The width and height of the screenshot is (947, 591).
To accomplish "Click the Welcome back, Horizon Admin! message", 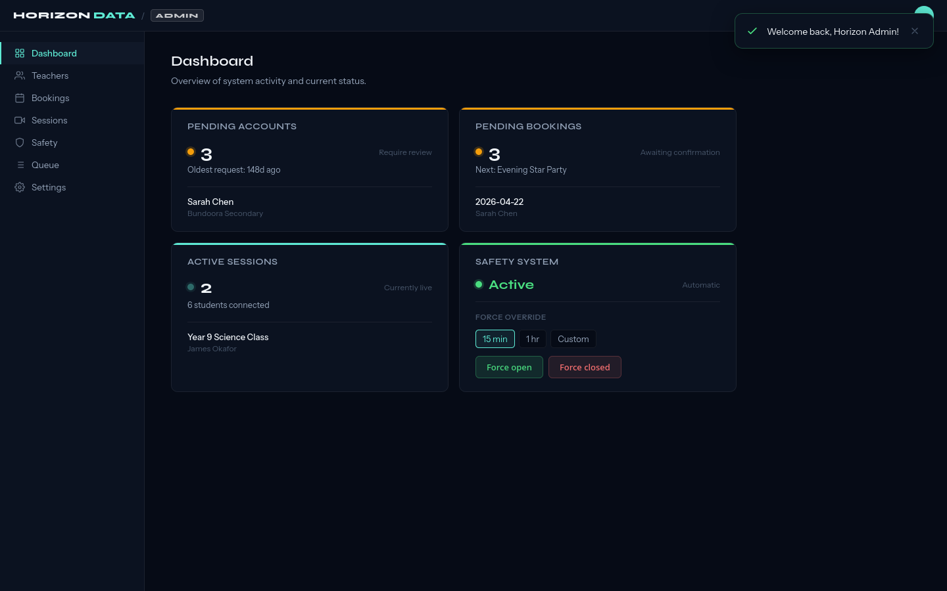I will [x=833, y=32].
